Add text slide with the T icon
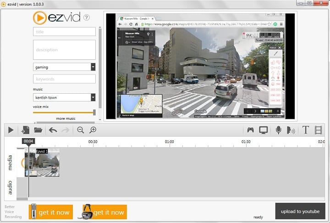330x223 pixels. point(306,130)
